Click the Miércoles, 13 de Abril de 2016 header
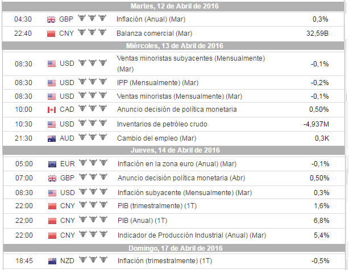This screenshot has height=270, width=349. tap(173, 46)
